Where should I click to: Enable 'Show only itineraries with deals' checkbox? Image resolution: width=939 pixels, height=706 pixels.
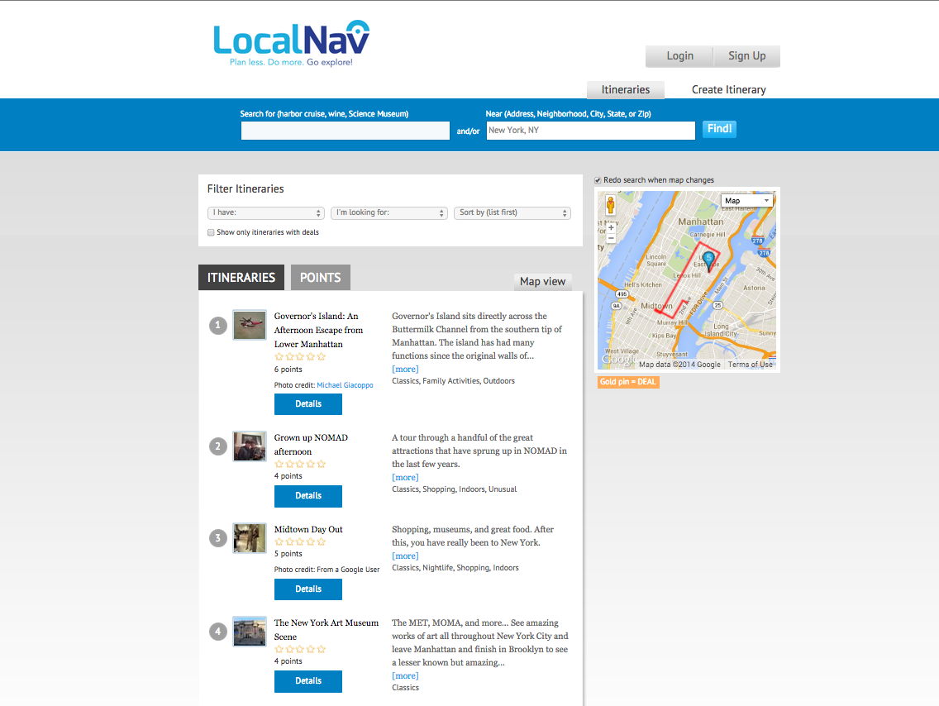(211, 232)
